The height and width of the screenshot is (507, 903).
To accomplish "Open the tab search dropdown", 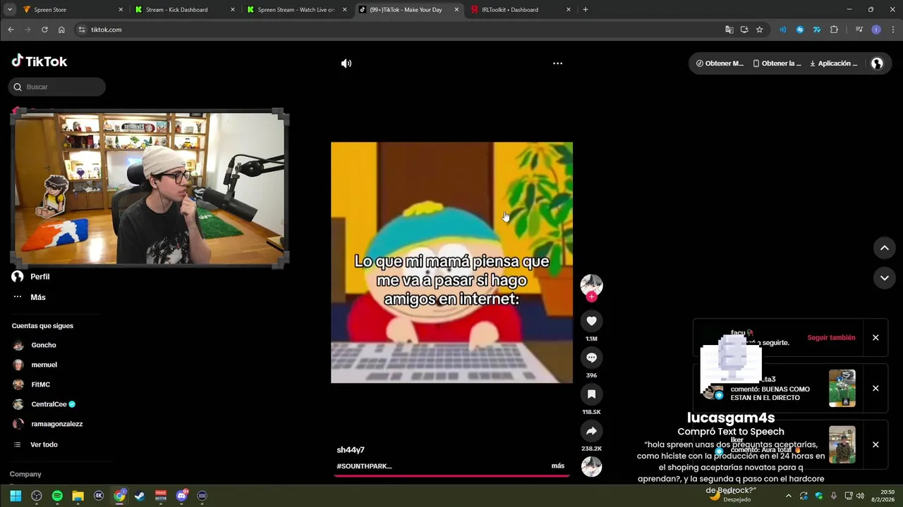I will 9,10.
